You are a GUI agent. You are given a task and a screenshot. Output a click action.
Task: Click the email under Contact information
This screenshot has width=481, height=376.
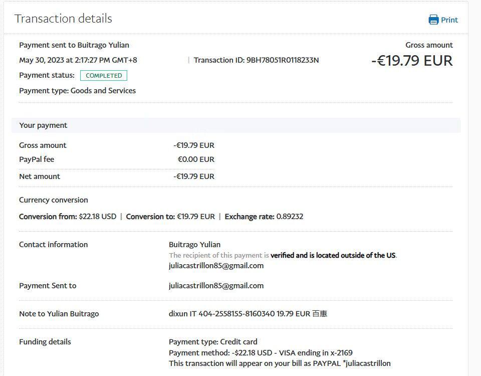(216, 266)
